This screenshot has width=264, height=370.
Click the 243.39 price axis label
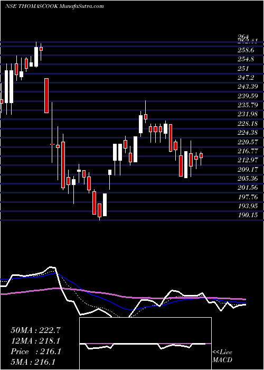pyautogui.click(x=248, y=87)
